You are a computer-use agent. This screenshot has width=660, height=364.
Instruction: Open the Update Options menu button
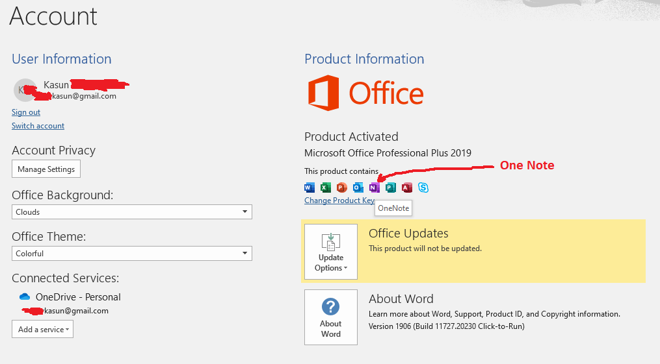coord(331,252)
